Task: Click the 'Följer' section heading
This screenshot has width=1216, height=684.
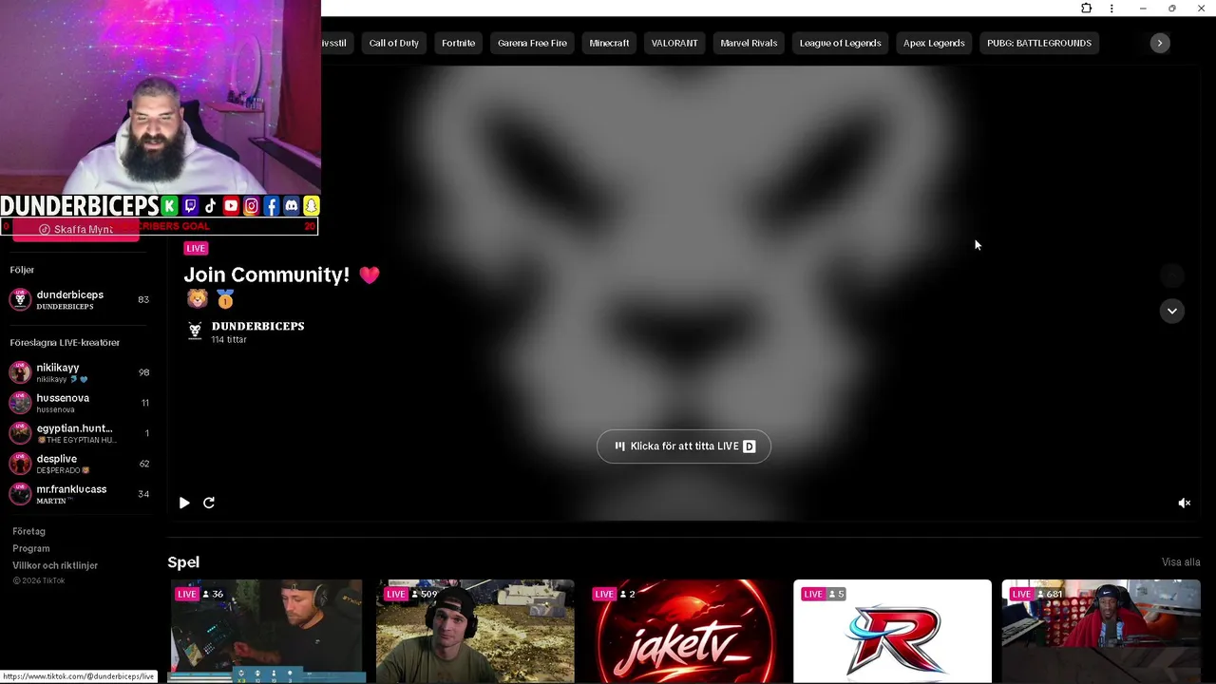Action: tap(22, 270)
